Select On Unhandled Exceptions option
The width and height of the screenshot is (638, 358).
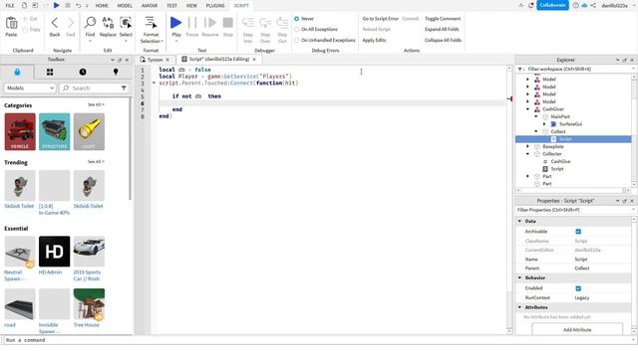[297, 40]
